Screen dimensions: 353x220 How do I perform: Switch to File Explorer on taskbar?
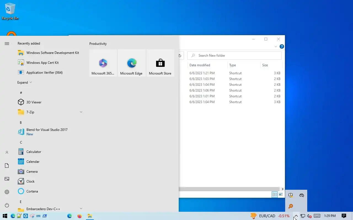coord(90,216)
